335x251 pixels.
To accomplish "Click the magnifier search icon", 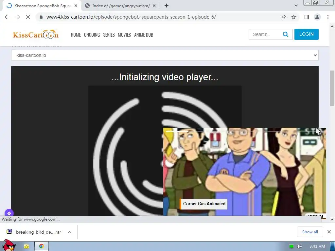I will click(286, 34).
